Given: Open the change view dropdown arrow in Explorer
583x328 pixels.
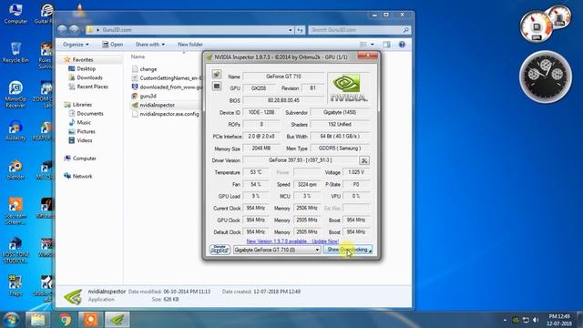Looking at the screenshot, I should coord(373,45).
